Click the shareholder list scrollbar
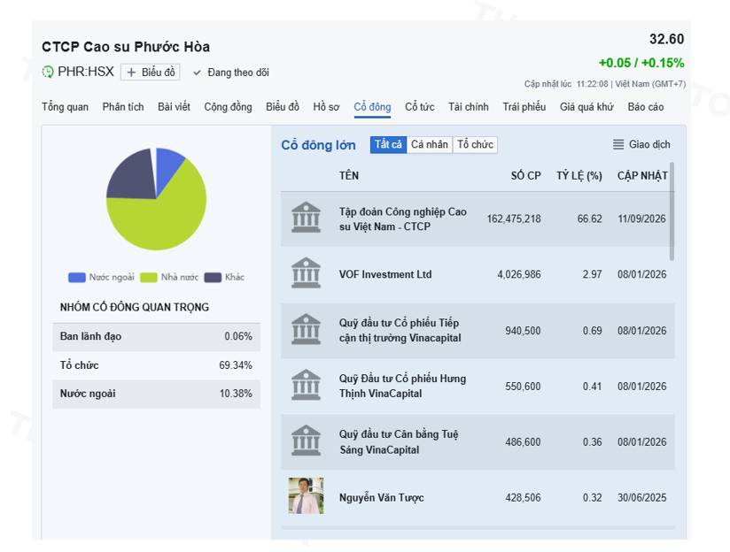Image resolution: width=730 pixels, height=552 pixels. point(672,211)
